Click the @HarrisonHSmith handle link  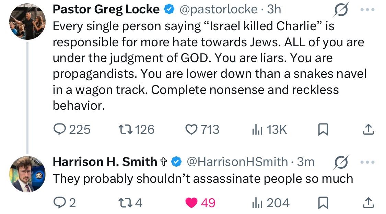click(x=237, y=162)
